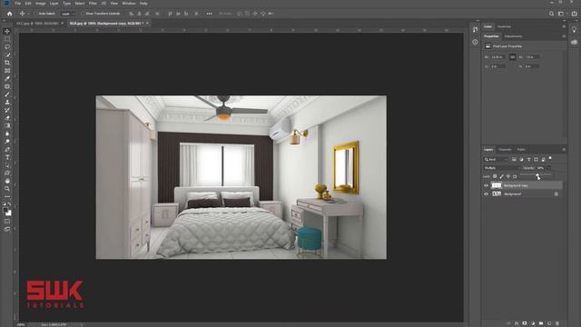Select the Magic Wand tool
581x327 pixels.
tap(7, 54)
